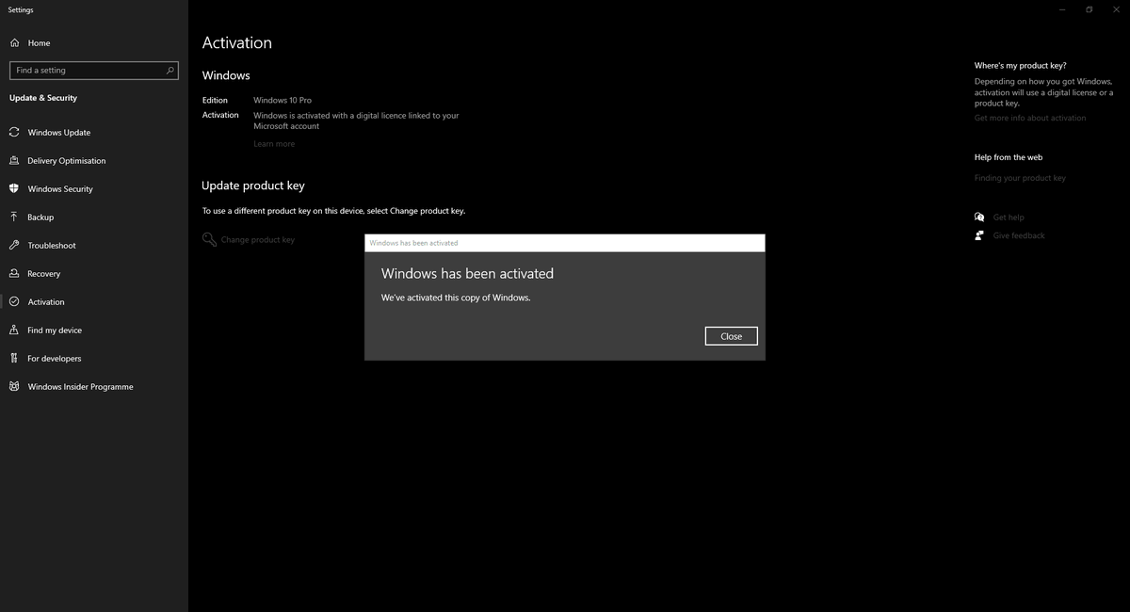This screenshot has width=1130, height=612.
Task: Click the Backup upload arrow icon
Action: click(14, 217)
